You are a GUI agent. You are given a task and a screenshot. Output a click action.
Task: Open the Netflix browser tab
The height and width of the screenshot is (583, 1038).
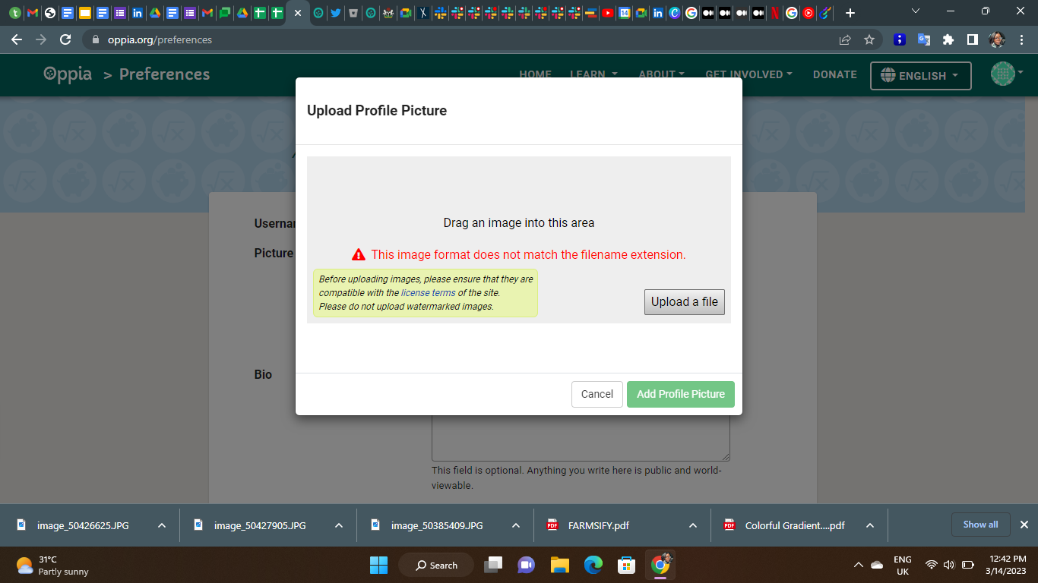pos(776,13)
